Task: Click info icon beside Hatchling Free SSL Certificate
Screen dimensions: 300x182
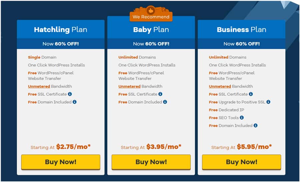Action: point(70,94)
